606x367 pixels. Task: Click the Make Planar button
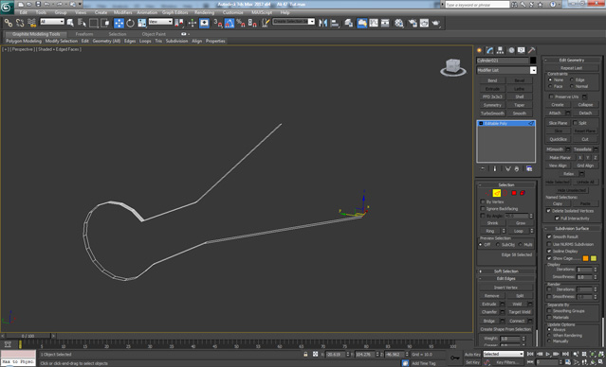tap(560, 157)
